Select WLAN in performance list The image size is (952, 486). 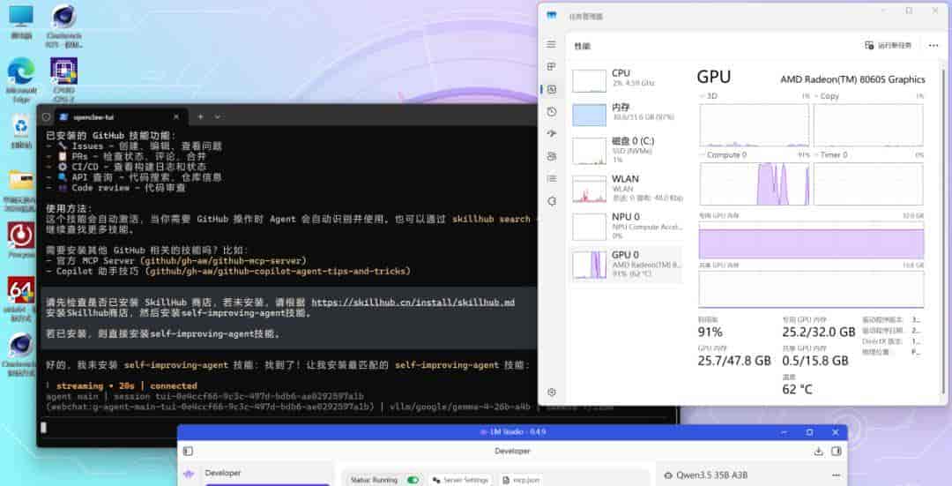pos(627,189)
